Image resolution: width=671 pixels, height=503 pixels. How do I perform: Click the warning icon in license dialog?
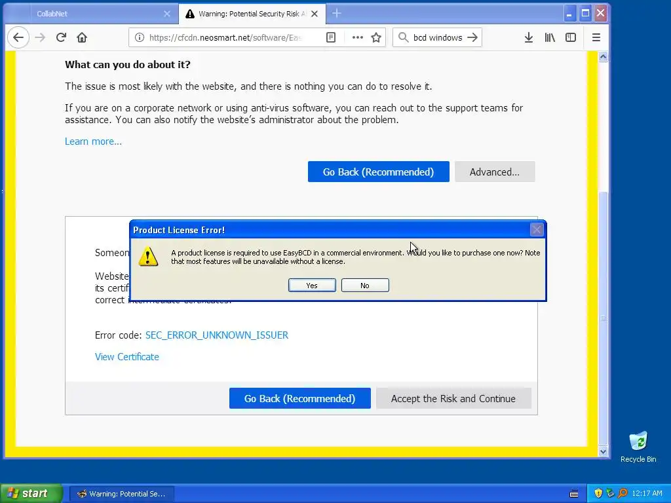148,257
